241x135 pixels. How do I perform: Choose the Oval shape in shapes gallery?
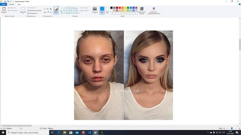coord(67,8)
